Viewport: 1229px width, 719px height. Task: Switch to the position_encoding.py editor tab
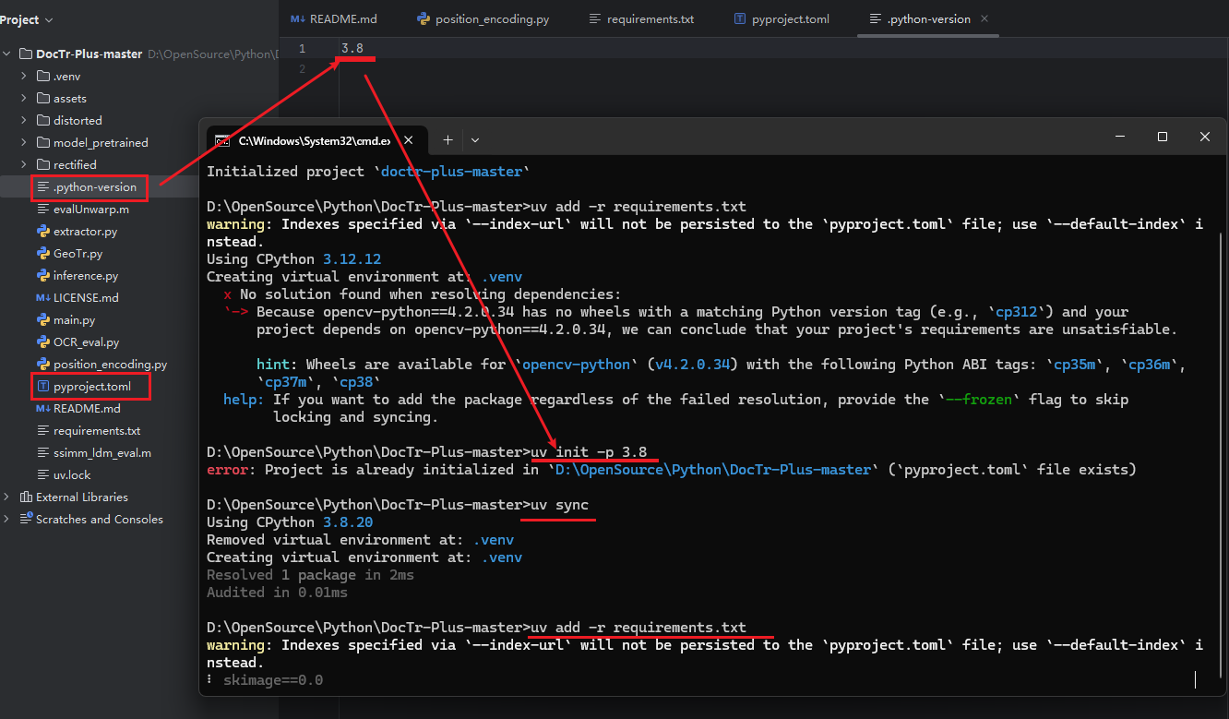click(483, 18)
